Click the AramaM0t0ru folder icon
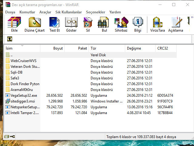 [8, 90]
